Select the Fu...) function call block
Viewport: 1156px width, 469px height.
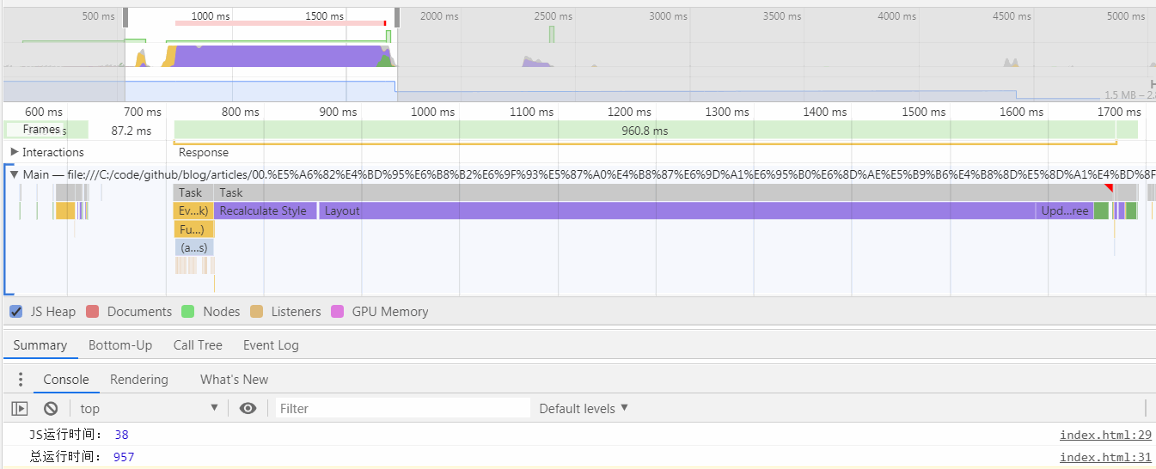point(193,228)
